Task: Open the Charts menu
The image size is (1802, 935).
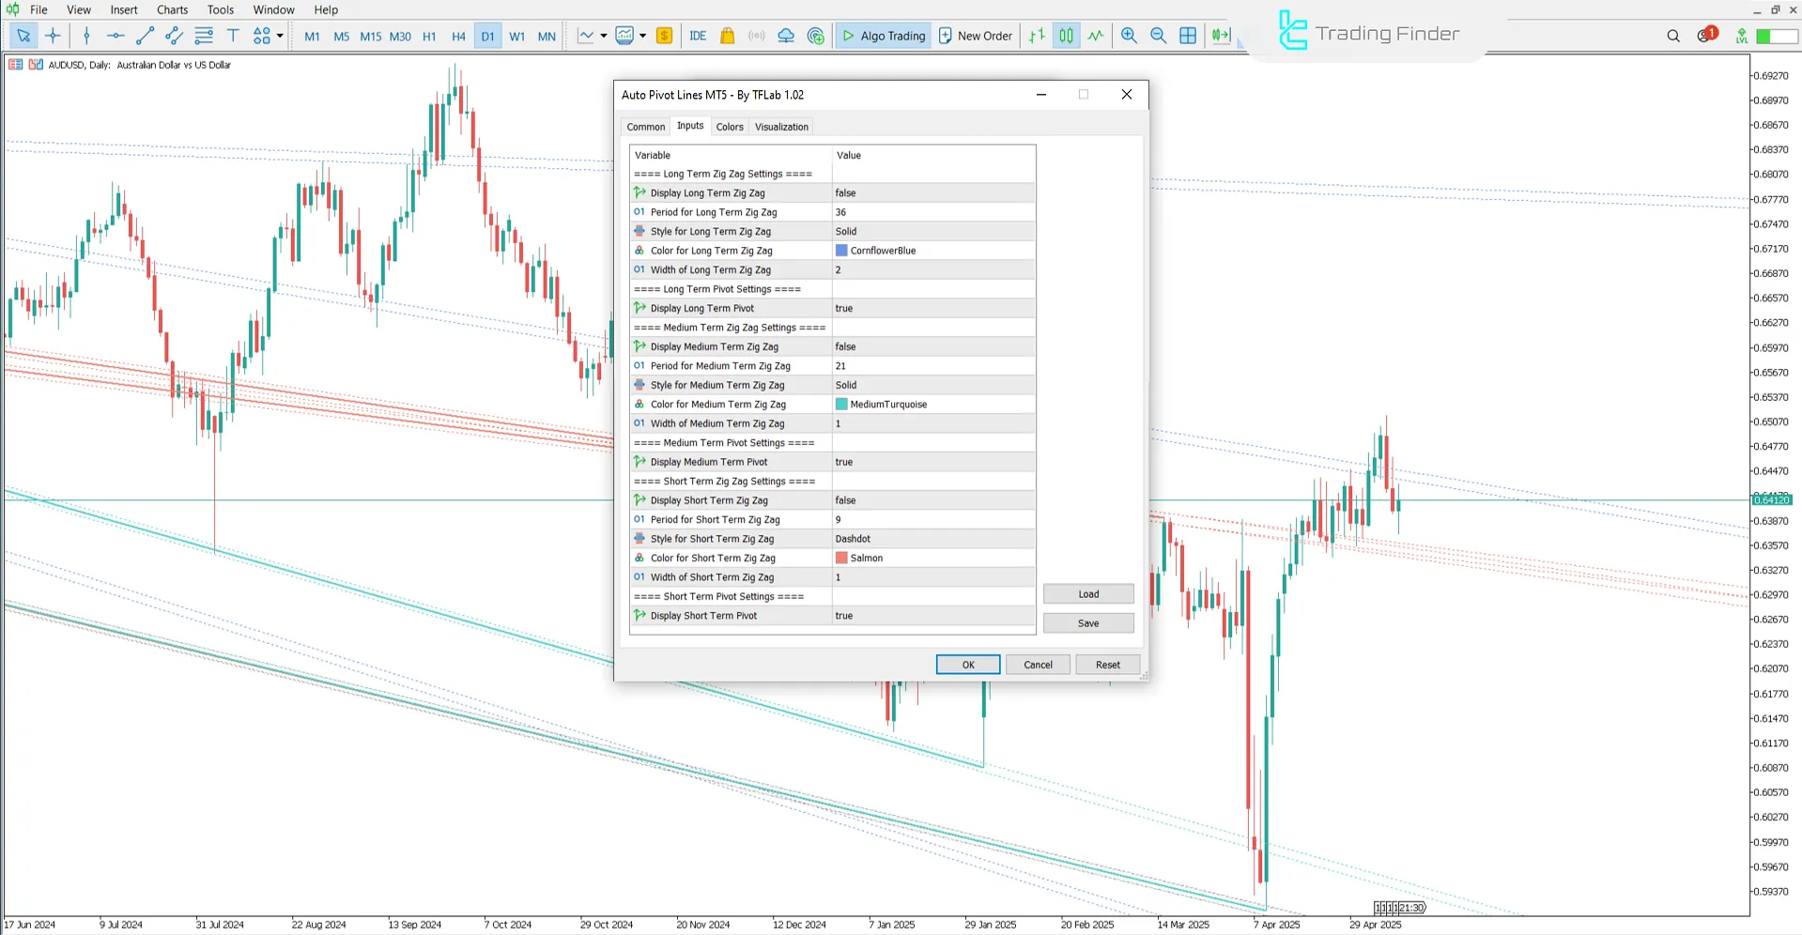Action: [172, 9]
